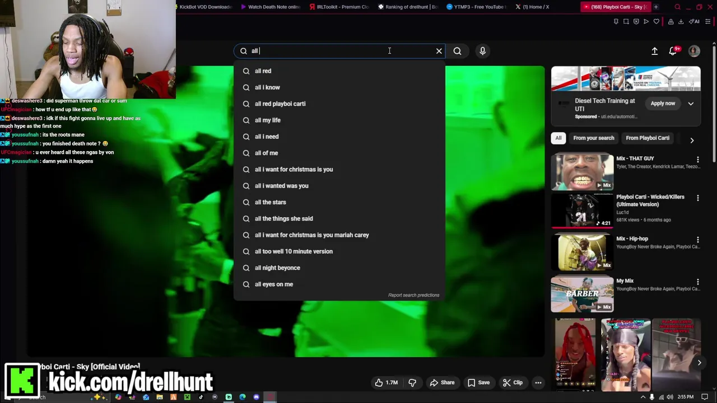Image resolution: width=717 pixels, height=403 pixels.
Task: Select 'all eyes on me' suggestion
Action: point(339,284)
